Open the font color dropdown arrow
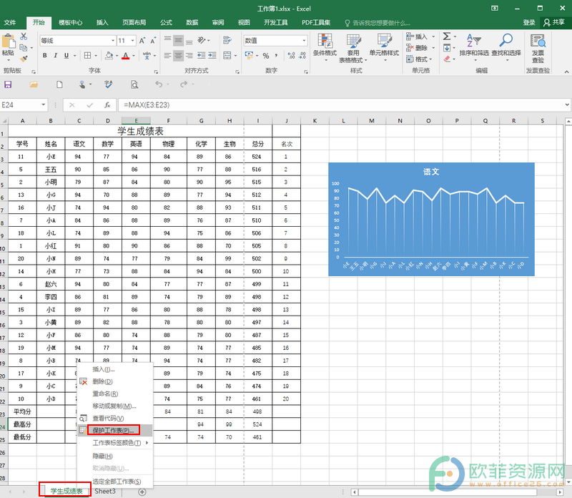572x498 pixels. (x=134, y=56)
